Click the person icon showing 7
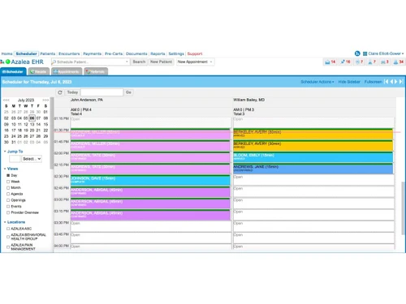Viewport: 406px width, 304px height. click(372, 62)
